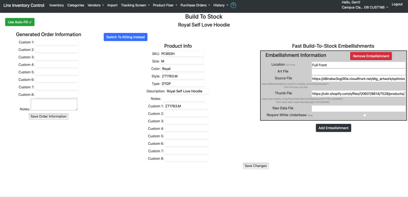Click the Remove Embellishment button
Viewport: 408px width, 197px height.
coord(371,56)
